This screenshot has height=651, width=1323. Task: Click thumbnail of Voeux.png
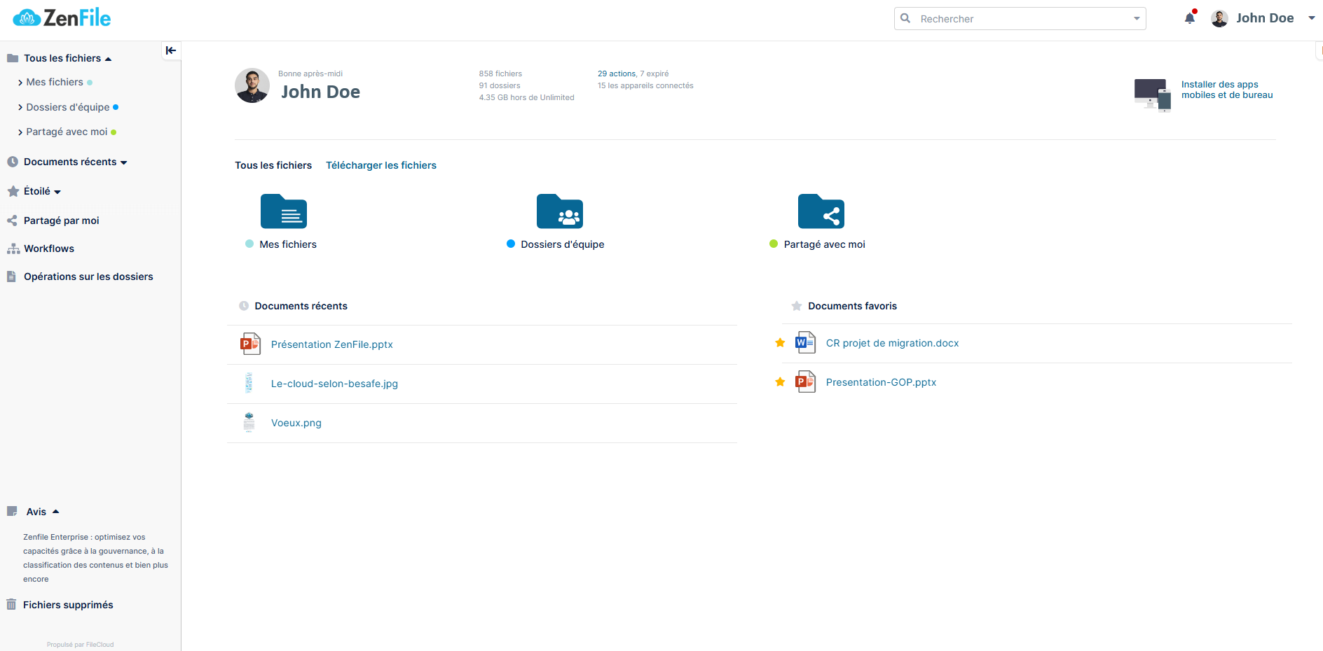pyautogui.click(x=249, y=422)
